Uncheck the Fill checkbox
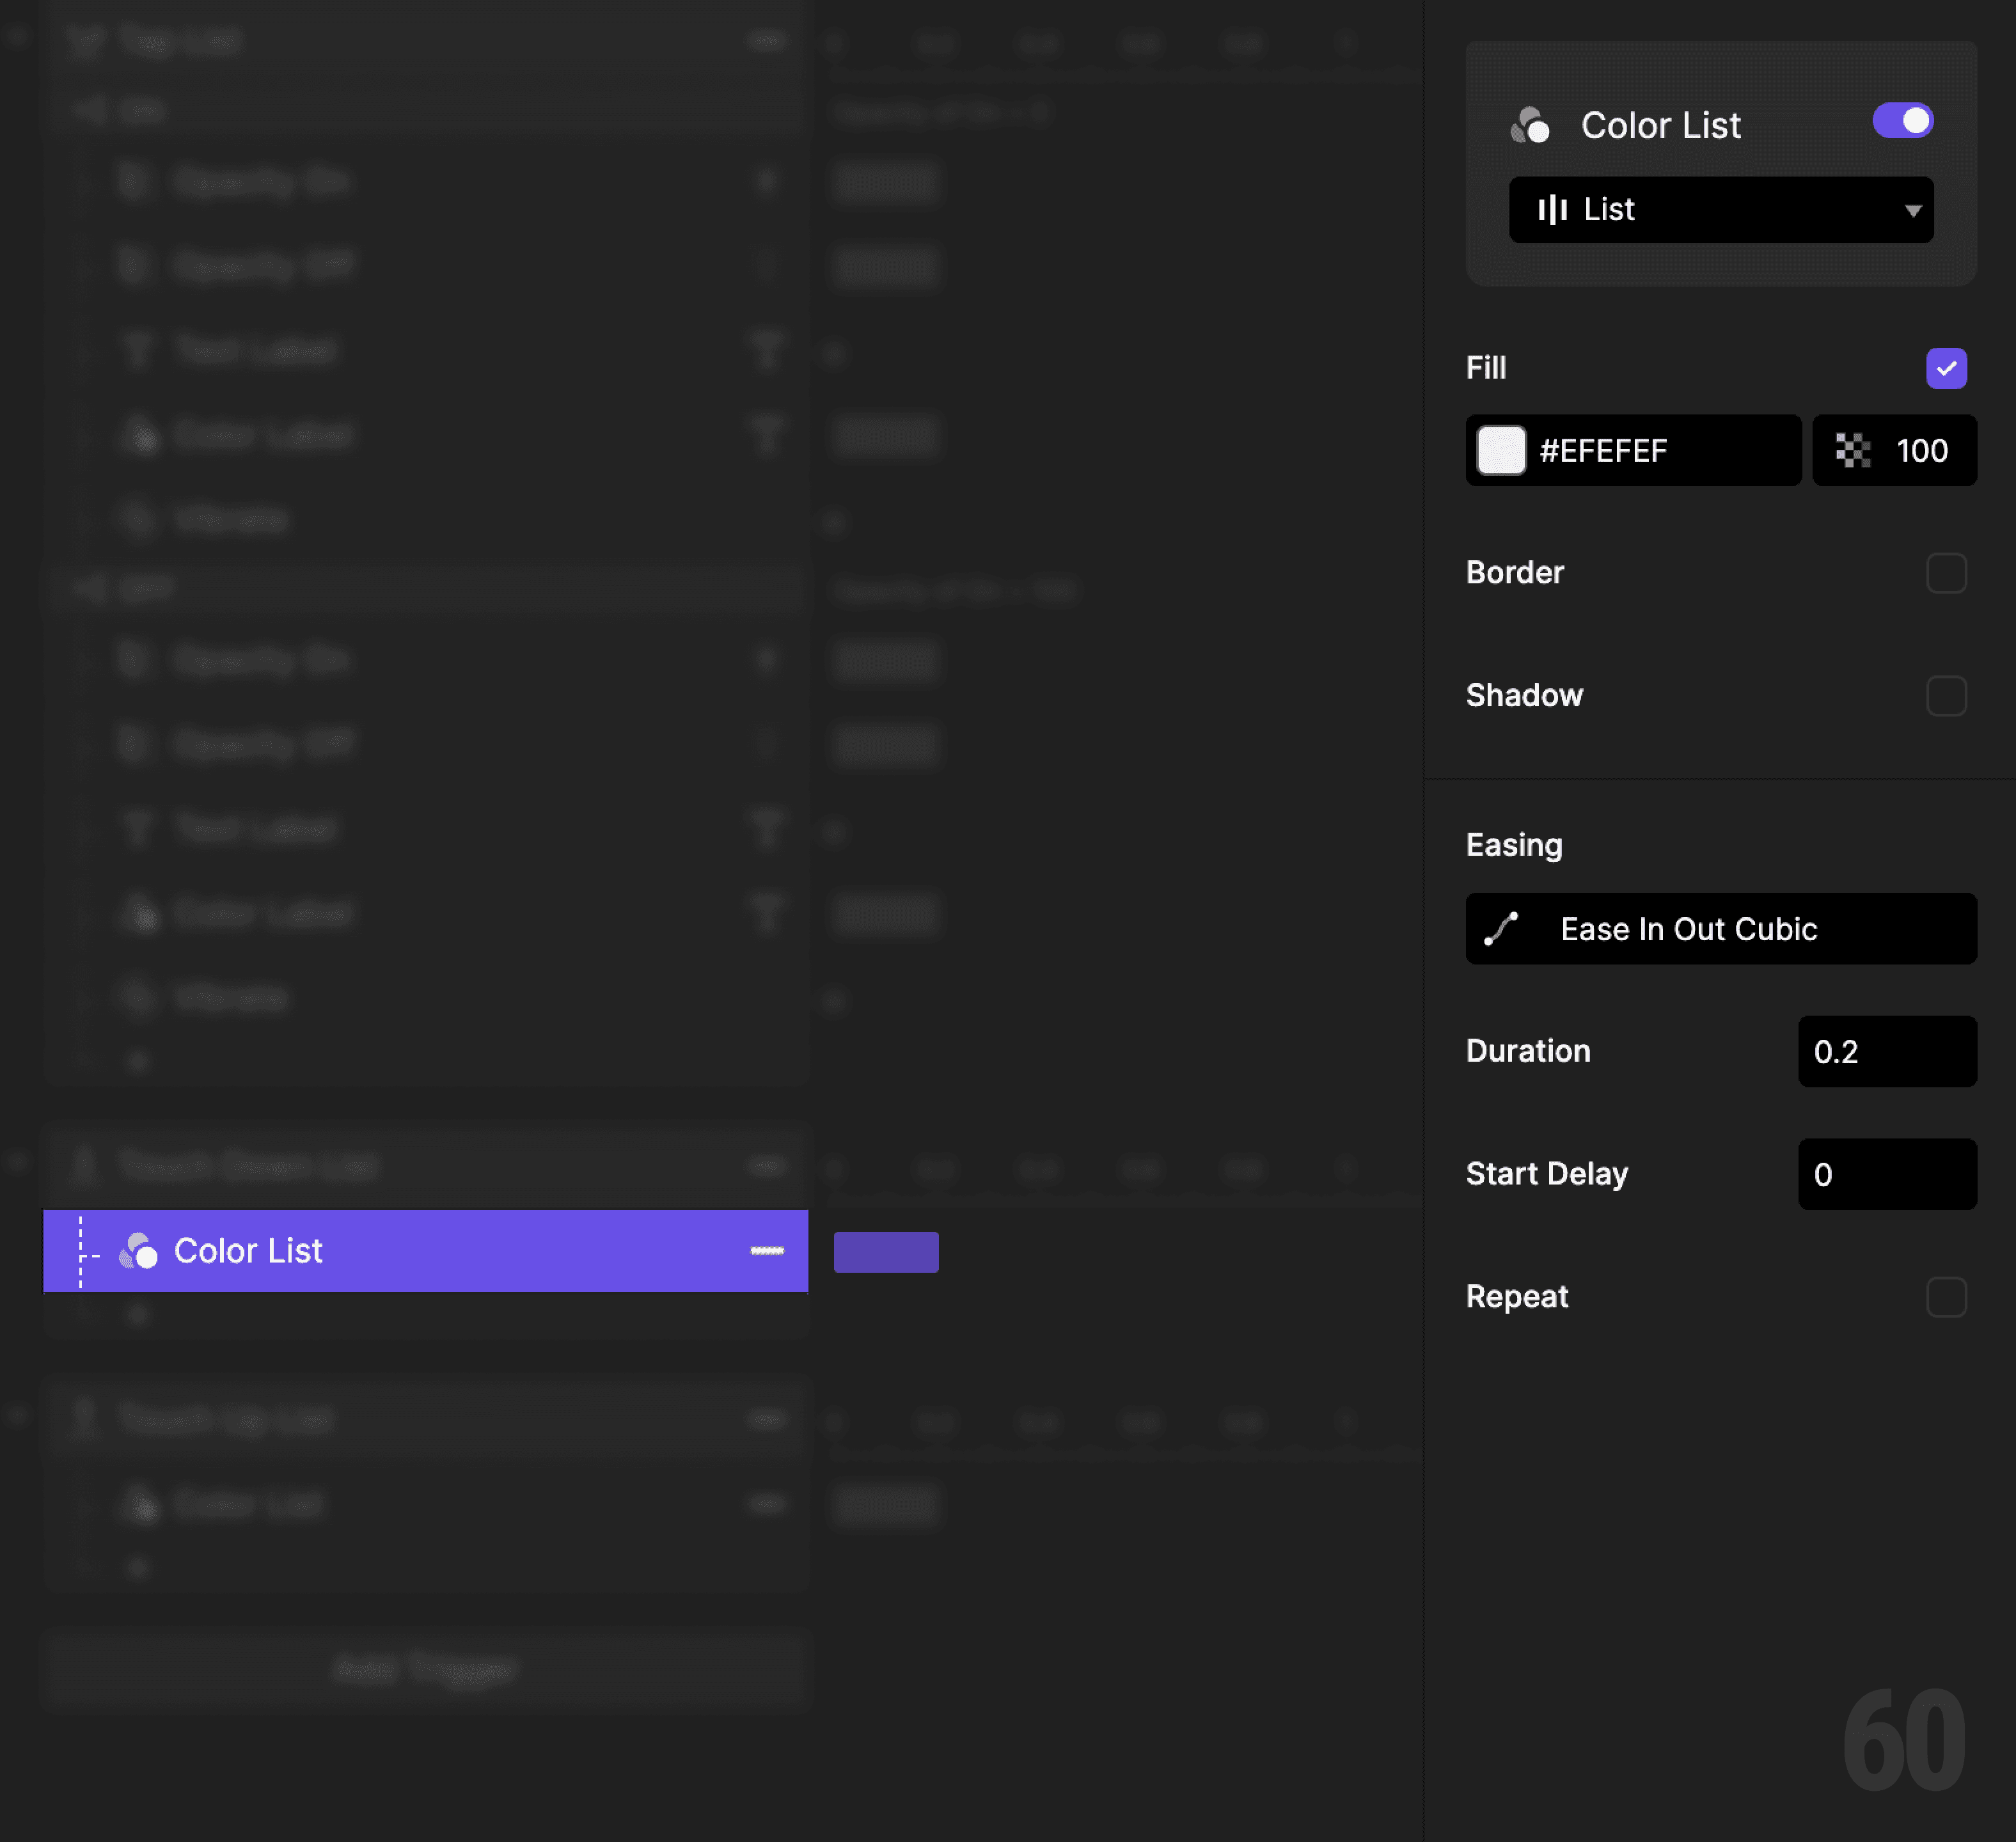Screen dimensions: 2016x1842 point(1945,368)
